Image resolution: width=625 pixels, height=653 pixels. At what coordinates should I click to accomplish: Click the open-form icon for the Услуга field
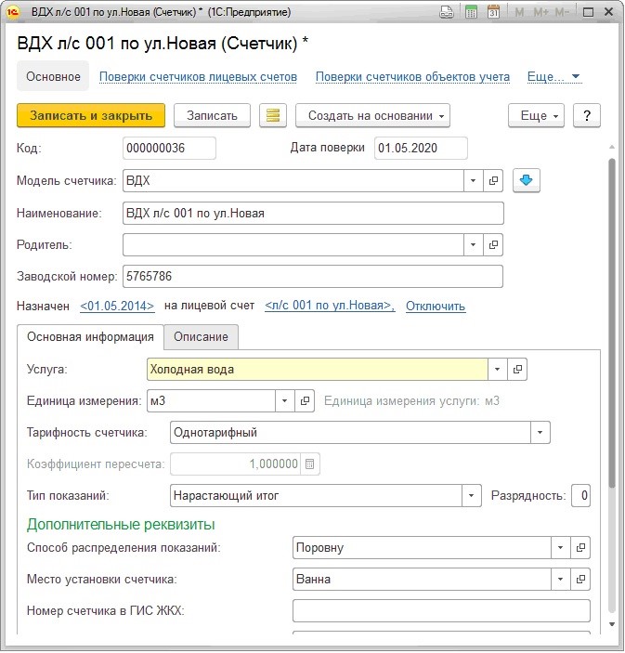pyautogui.click(x=518, y=370)
